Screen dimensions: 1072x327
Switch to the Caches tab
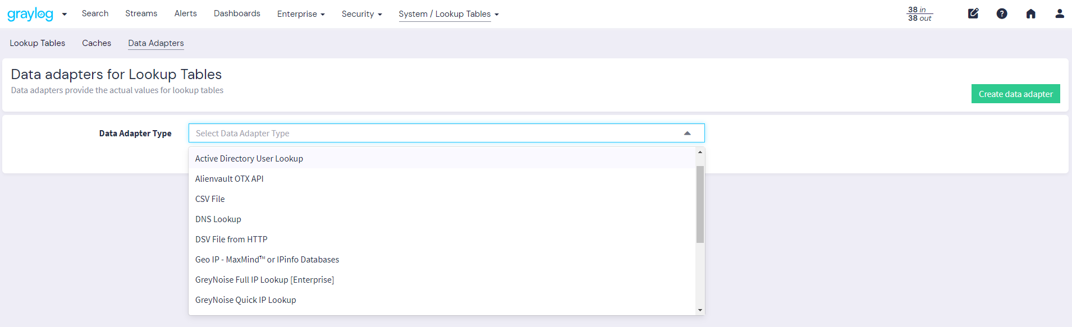[x=97, y=43]
